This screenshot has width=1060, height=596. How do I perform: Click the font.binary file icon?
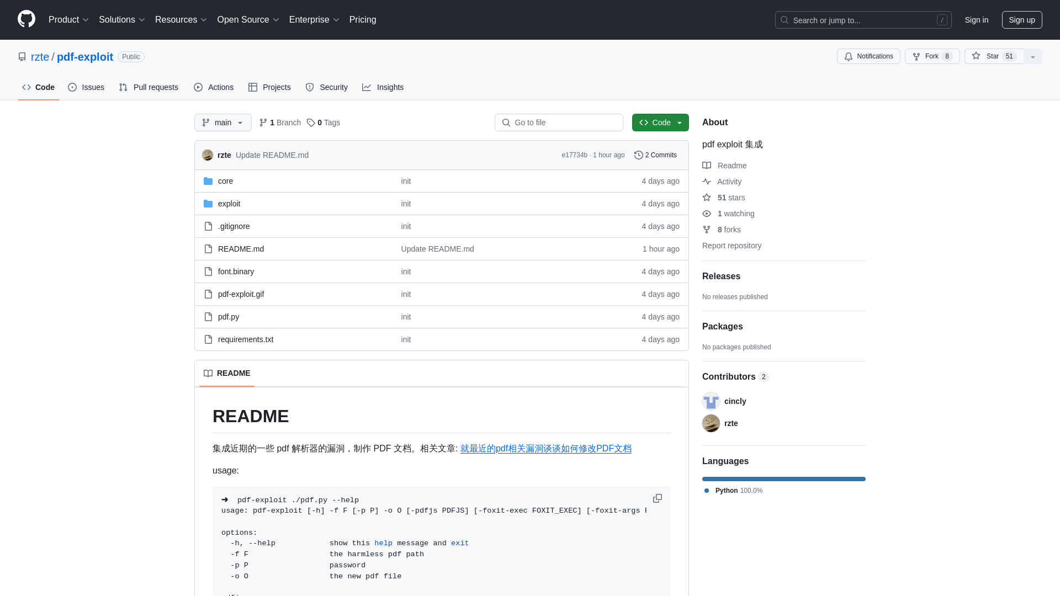point(208,272)
